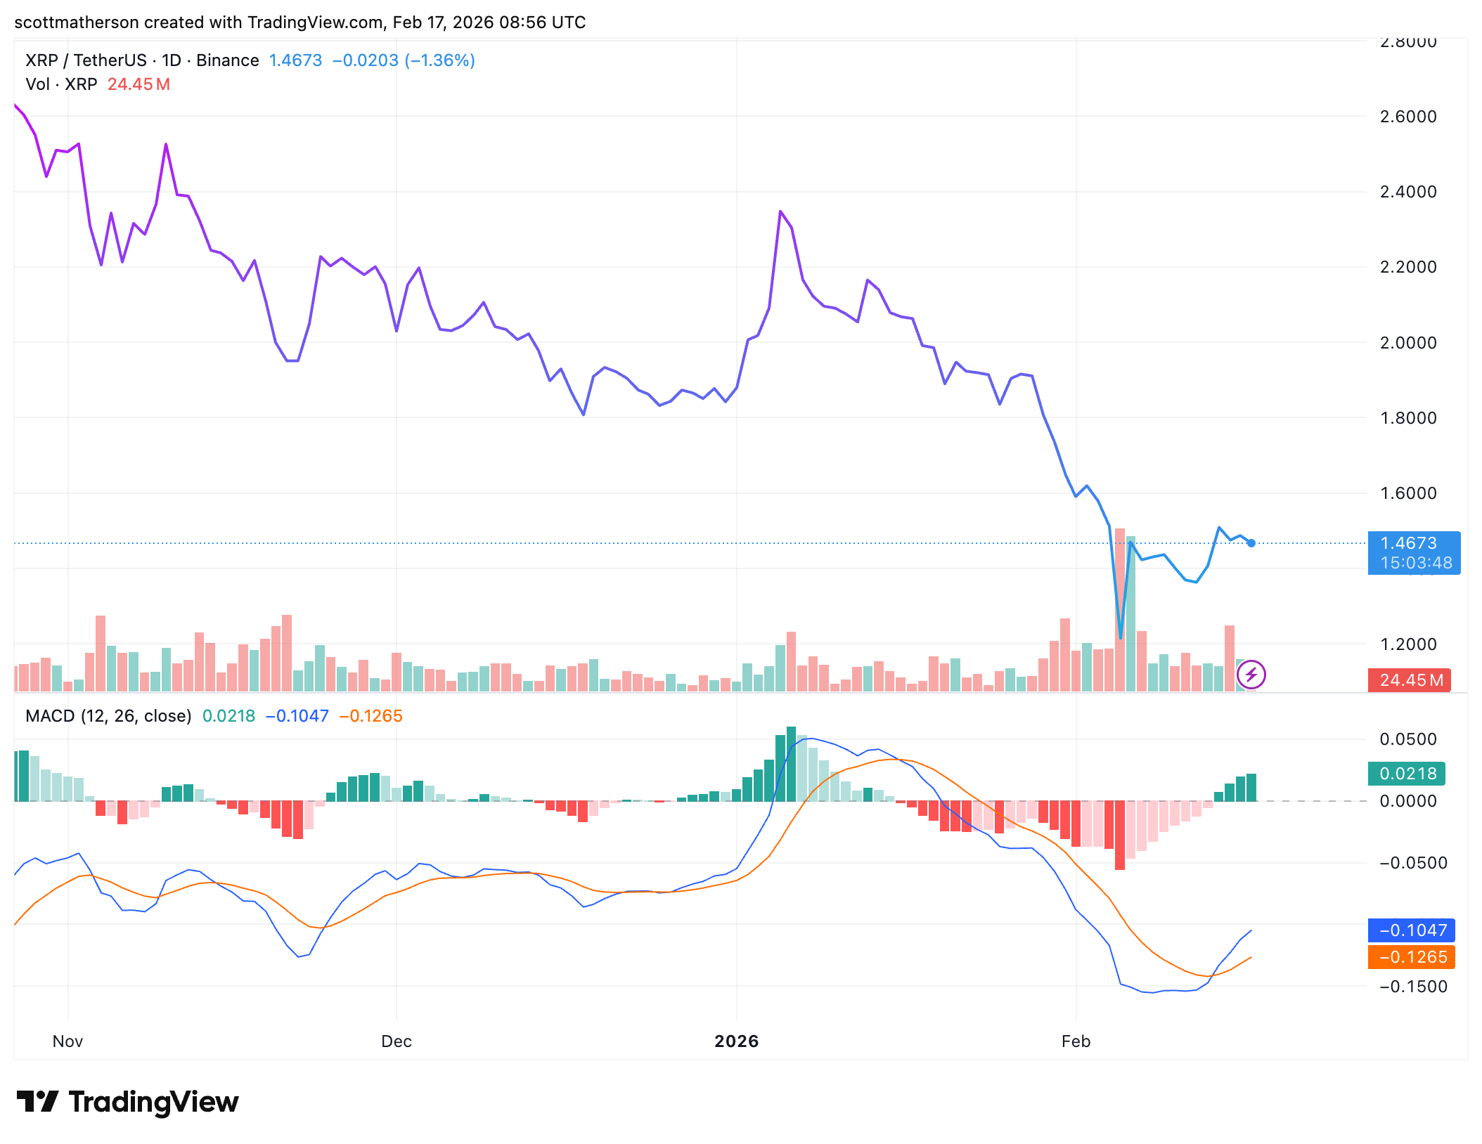Click the orange -0.1265 signal axis tag
1482x1144 pixels.
[1411, 957]
